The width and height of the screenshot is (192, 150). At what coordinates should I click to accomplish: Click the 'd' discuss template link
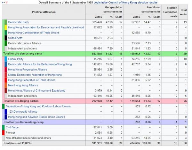pyautogui.click(x=7, y=2)
